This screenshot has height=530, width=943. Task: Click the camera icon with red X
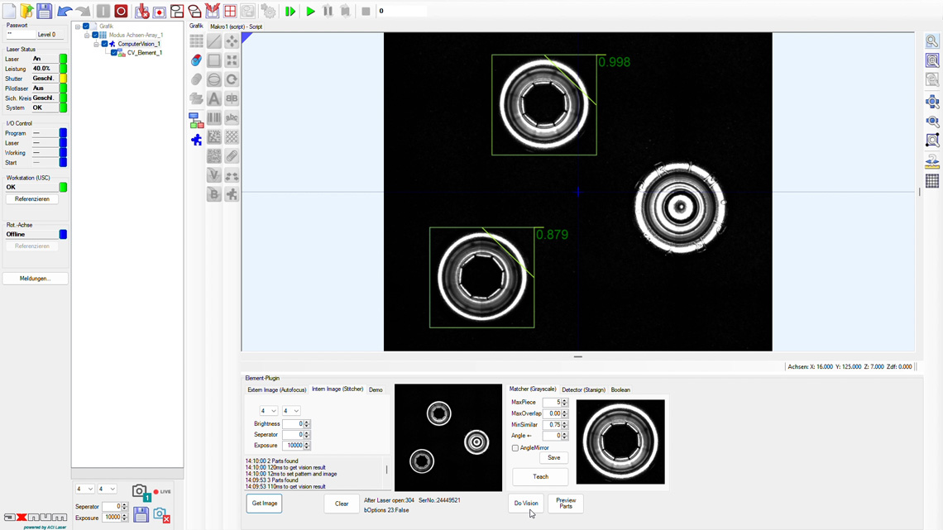(161, 516)
